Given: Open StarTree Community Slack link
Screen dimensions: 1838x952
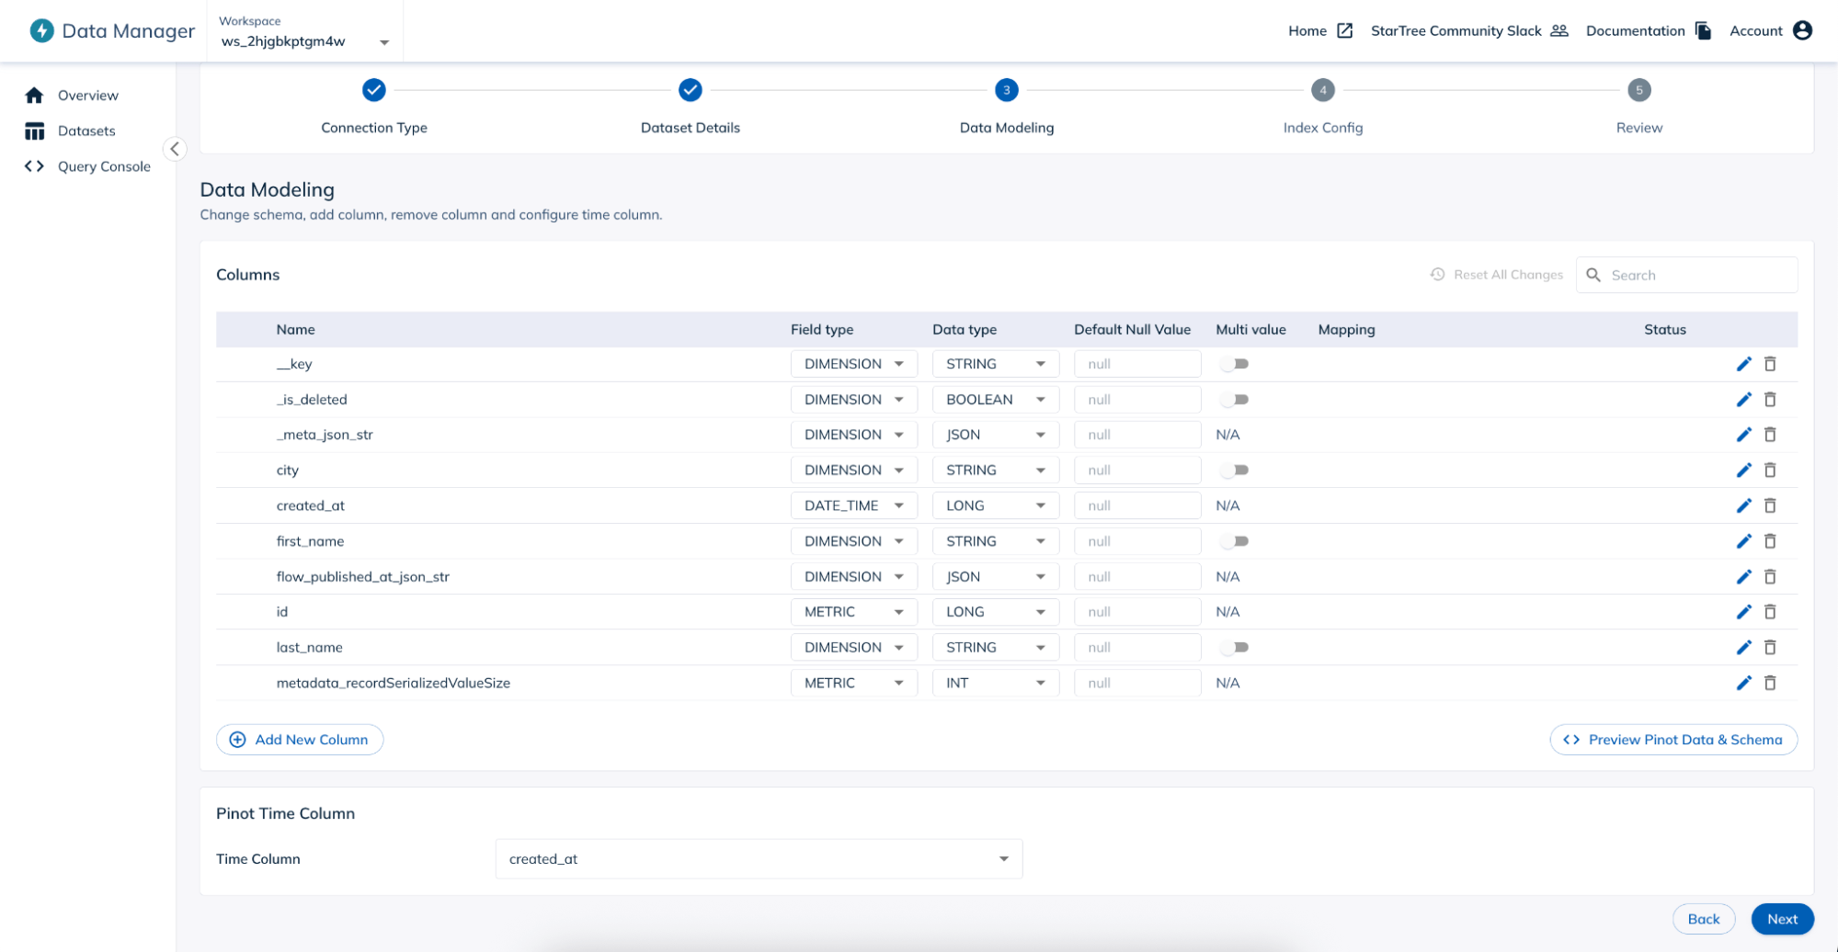Looking at the screenshot, I should coord(1469,30).
